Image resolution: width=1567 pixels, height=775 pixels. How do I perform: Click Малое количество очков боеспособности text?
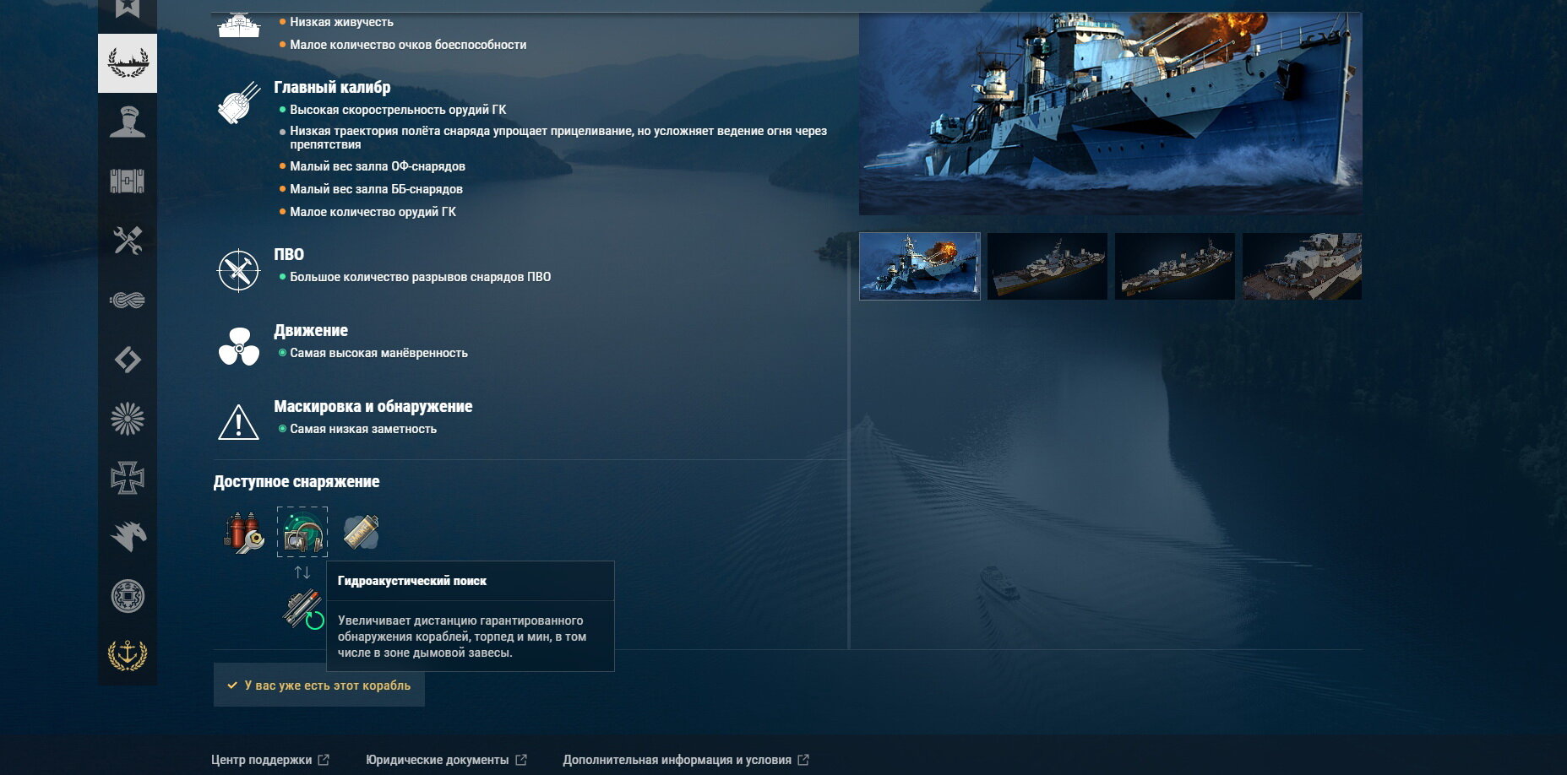point(408,45)
